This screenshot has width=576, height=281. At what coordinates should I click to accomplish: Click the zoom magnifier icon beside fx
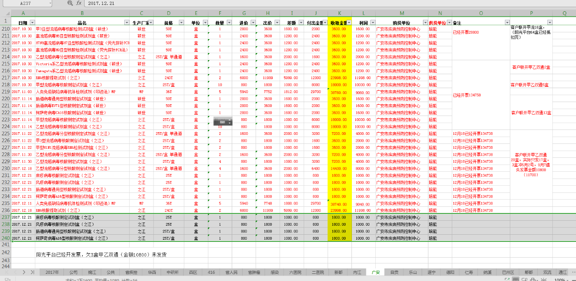click(x=70, y=3)
